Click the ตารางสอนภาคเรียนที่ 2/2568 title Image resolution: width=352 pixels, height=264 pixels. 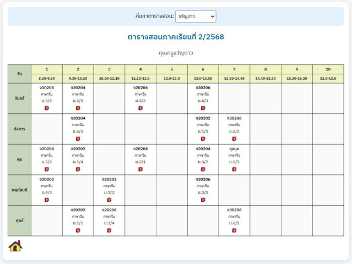pos(176,37)
